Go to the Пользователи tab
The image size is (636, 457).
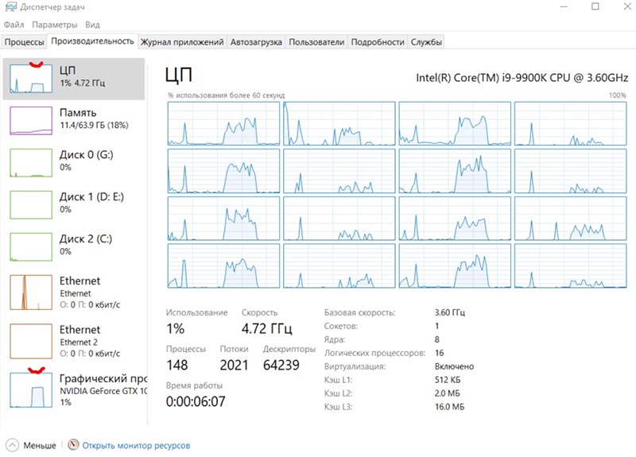click(x=316, y=42)
